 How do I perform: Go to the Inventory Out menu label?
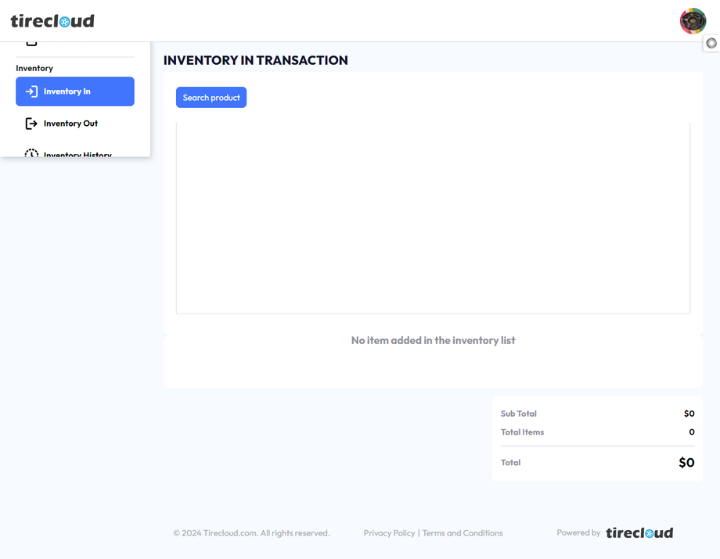tap(70, 124)
